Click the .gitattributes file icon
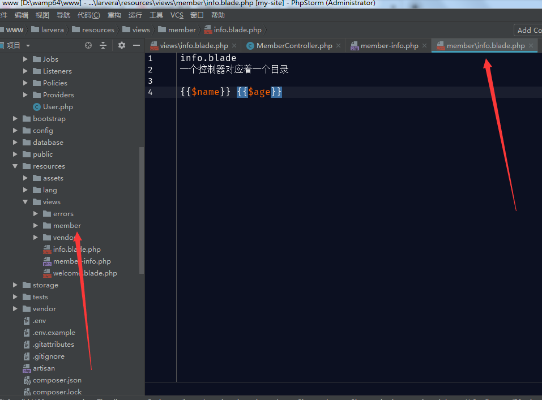542x400 pixels. pos(27,345)
